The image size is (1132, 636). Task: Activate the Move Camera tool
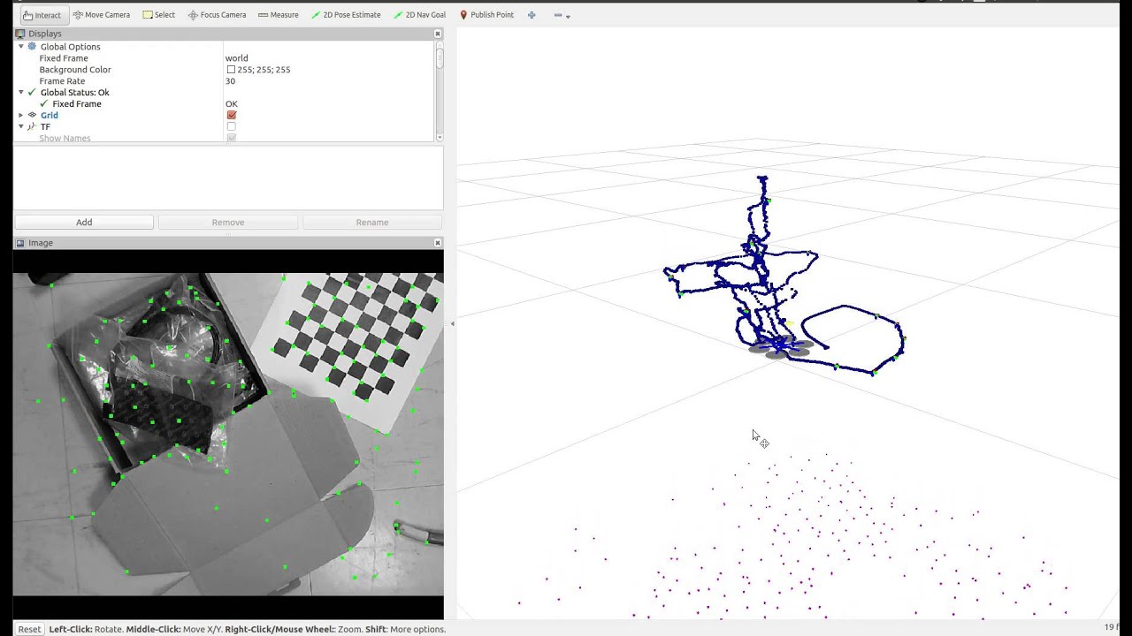point(102,15)
